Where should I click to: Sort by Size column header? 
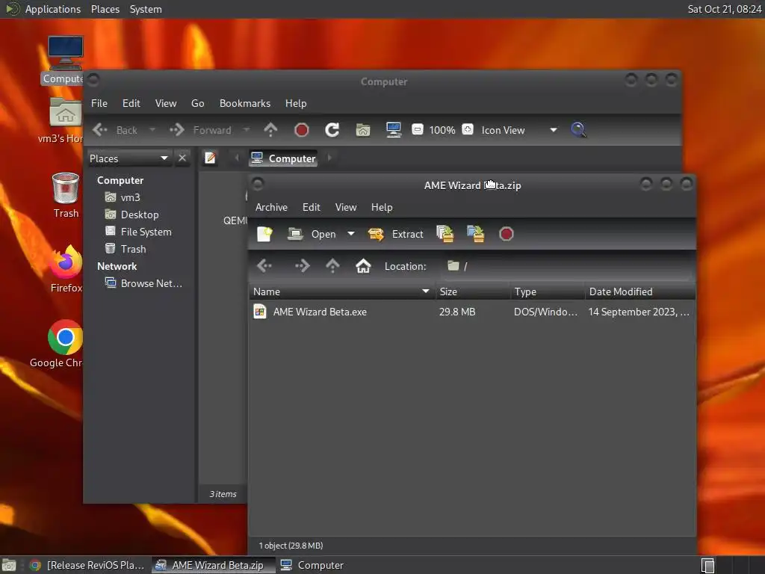(x=472, y=292)
